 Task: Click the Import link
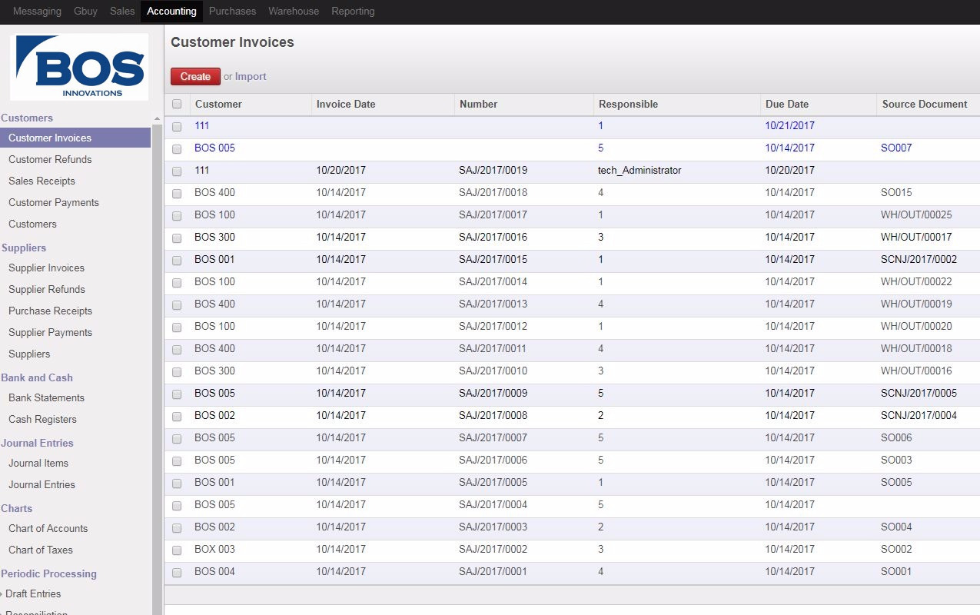251,76
